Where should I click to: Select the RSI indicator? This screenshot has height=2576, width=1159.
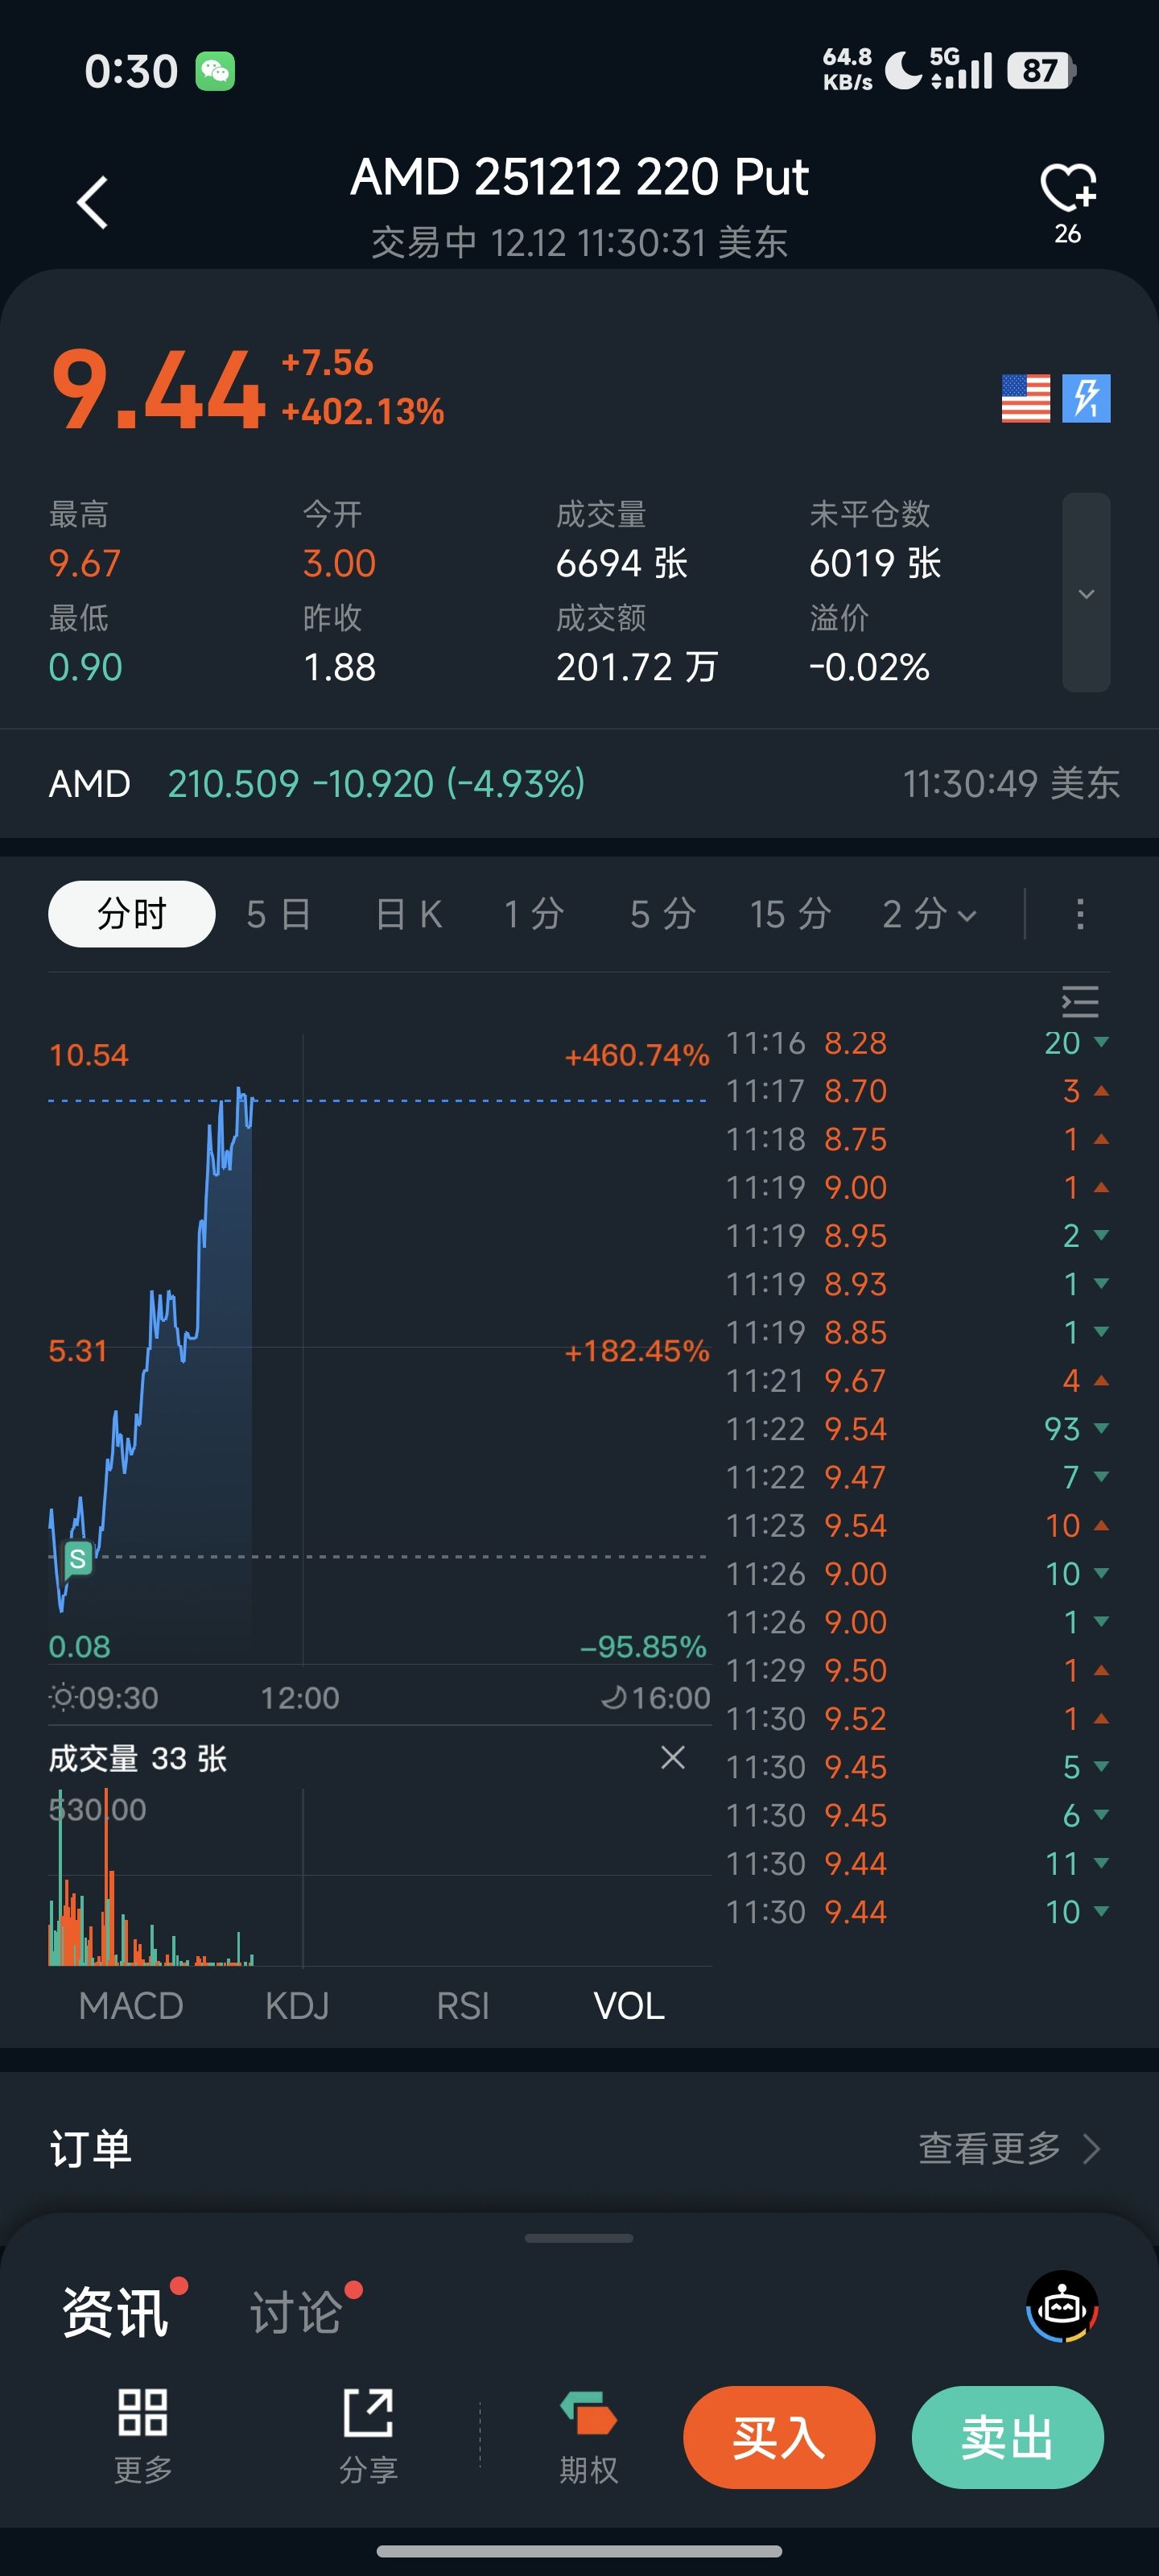[x=463, y=2005]
